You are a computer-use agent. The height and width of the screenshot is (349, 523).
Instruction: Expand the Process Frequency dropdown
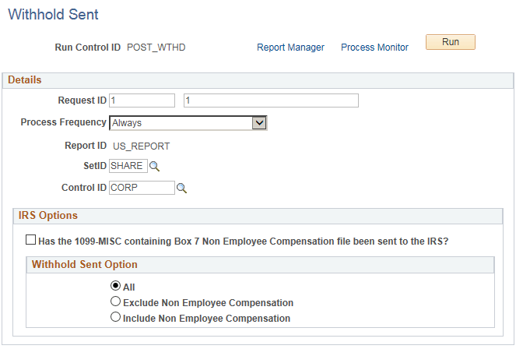pos(261,122)
